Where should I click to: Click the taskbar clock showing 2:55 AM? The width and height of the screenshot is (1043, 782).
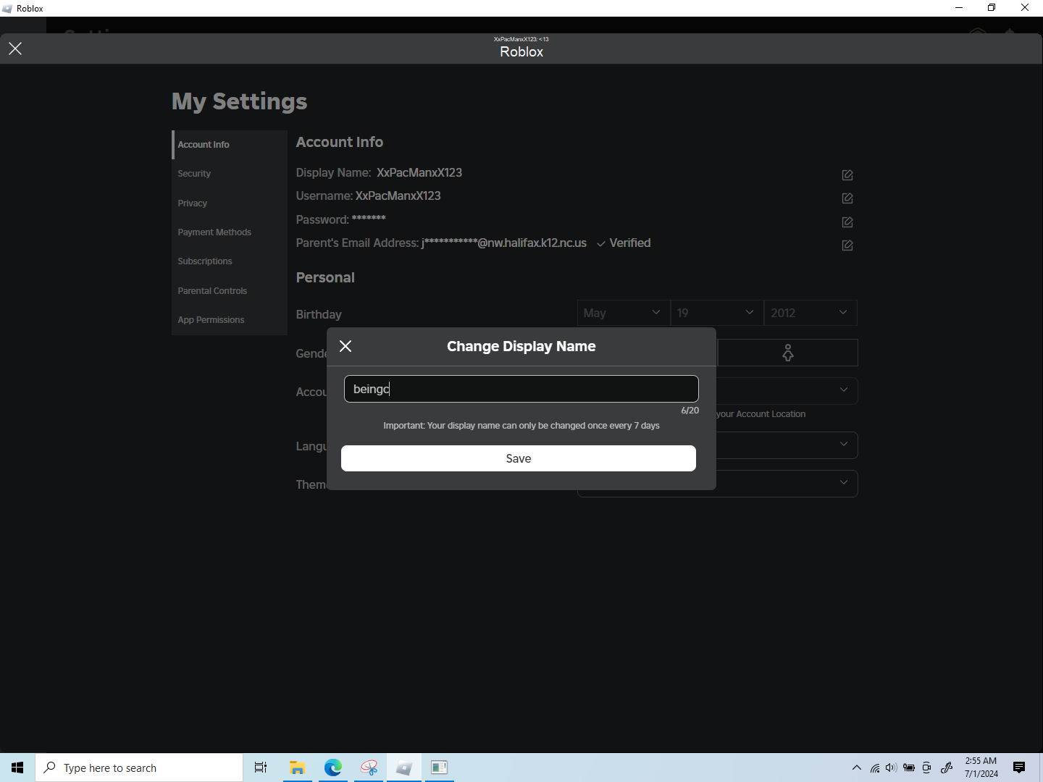coord(981,768)
